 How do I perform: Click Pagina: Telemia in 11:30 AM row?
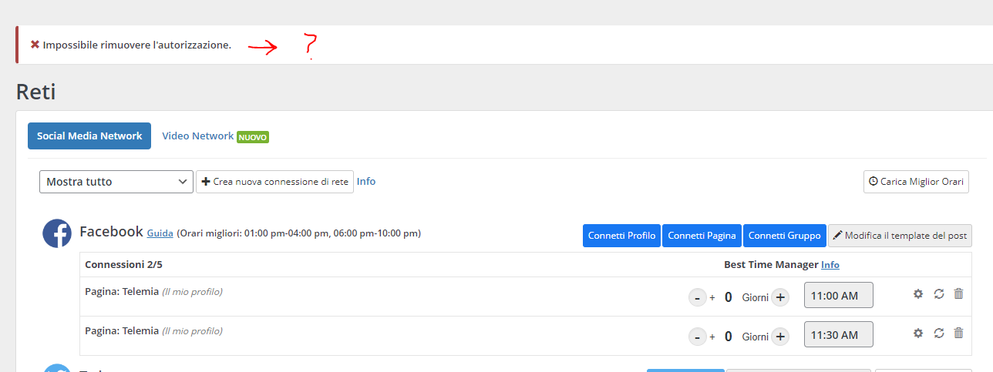[x=122, y=331]
